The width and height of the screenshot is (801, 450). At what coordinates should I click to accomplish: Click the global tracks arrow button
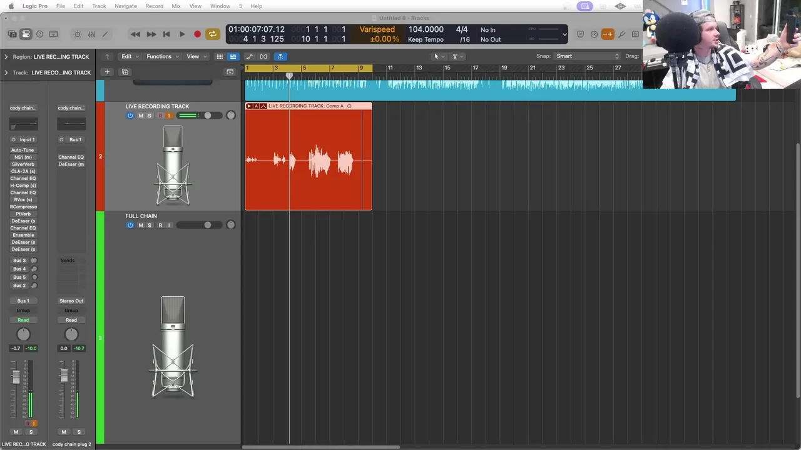(230, 72)
